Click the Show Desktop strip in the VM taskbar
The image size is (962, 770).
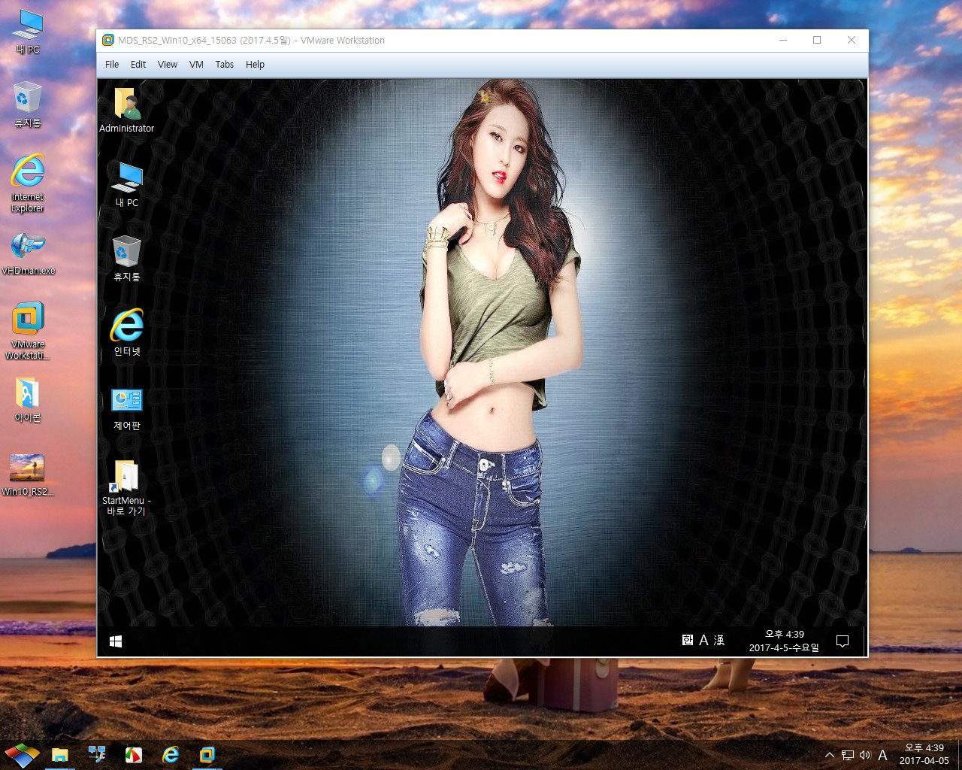(x=864, y=641)
